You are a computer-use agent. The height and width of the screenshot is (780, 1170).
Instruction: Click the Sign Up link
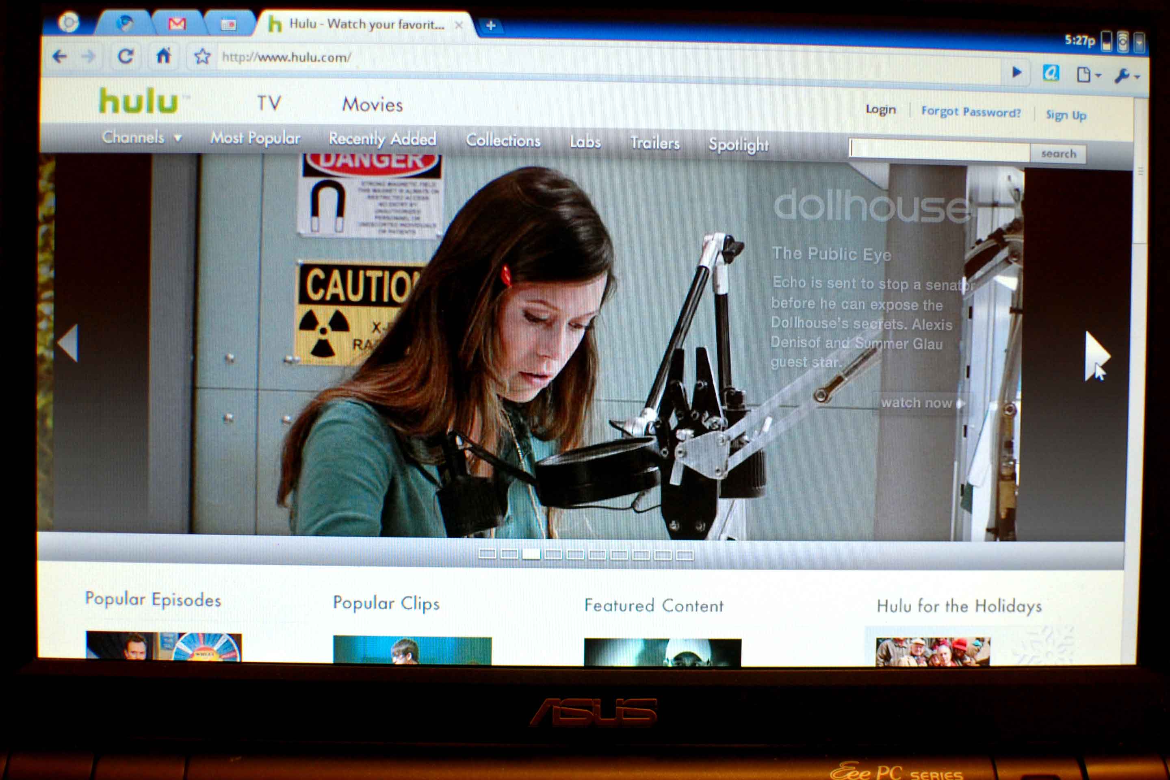click(1066, 115)
